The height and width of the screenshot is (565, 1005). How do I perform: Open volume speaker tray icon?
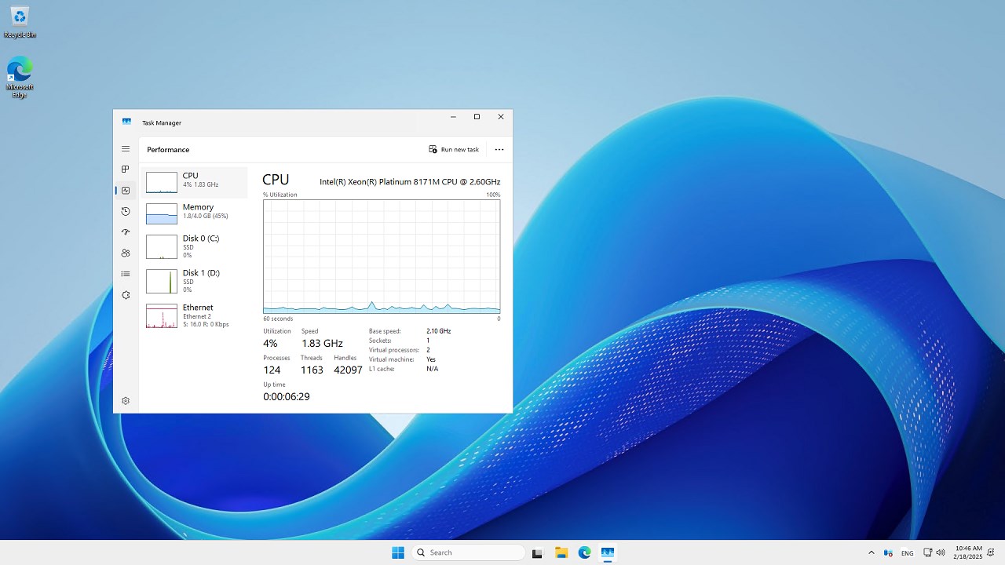click(x=941, y=552)
